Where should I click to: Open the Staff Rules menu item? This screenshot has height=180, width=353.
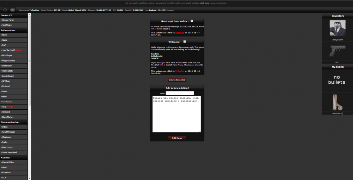pos(7,25)
